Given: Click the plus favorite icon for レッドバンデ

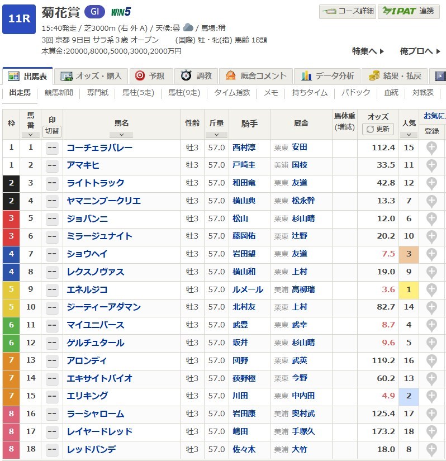Looking at the screenshot, I should (x=431, y=449).
